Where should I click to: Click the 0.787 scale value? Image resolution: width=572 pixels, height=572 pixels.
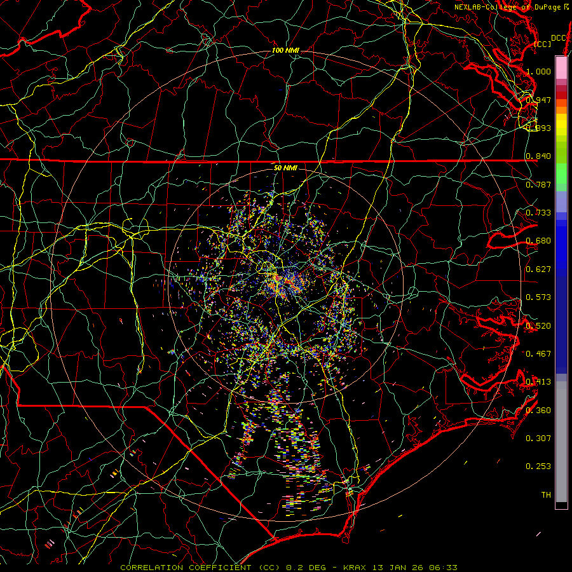(x=538, y=184)
